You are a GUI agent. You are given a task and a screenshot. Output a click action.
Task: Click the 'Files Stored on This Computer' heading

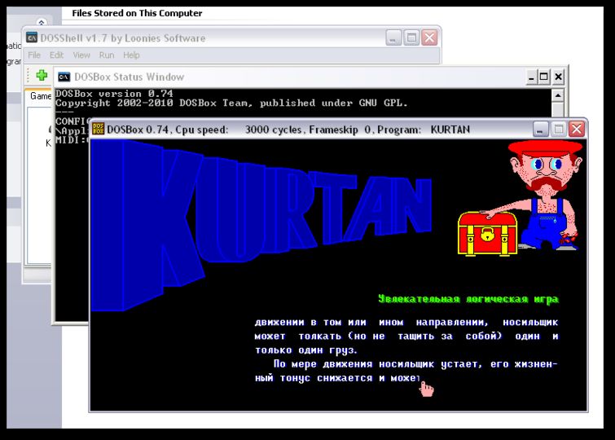click(x=137, y=13)
